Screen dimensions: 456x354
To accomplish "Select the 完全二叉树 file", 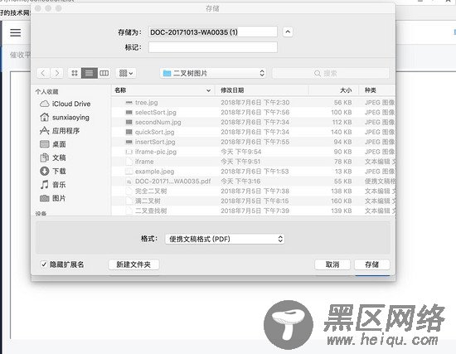I will pyautogui.click(x=253, y=192).
